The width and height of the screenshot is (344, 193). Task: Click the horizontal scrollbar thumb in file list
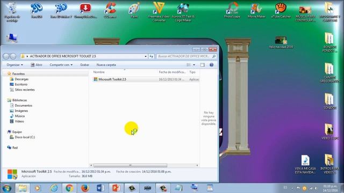(130, 165)
